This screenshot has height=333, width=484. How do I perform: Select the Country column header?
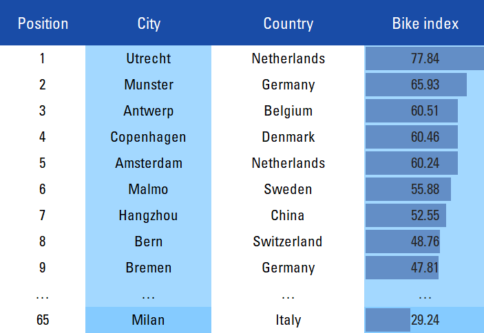pos(288,23)
